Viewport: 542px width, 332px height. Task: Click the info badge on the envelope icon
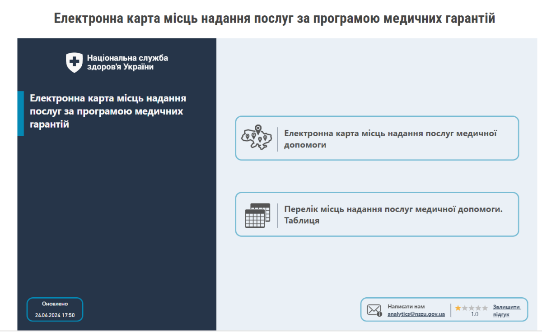tap(379, 314)
